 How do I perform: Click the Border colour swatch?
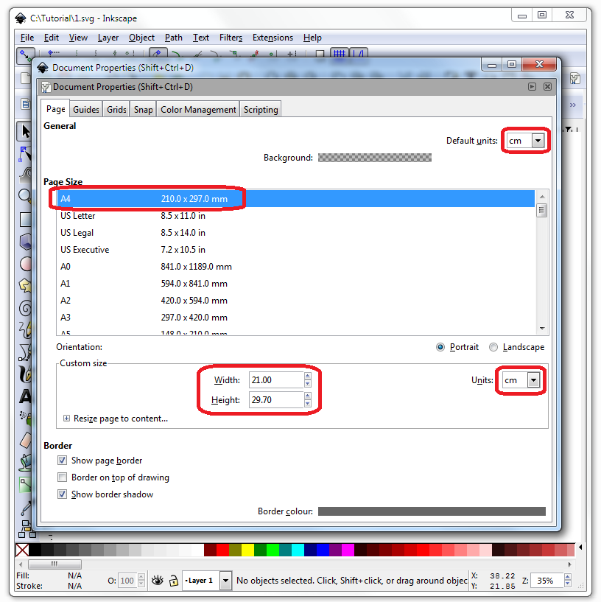(x=432, y=511)
